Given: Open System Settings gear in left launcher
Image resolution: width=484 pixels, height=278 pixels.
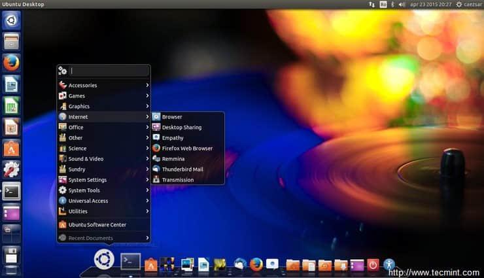Looking at the screenshot, I should [x=11, y=169].
